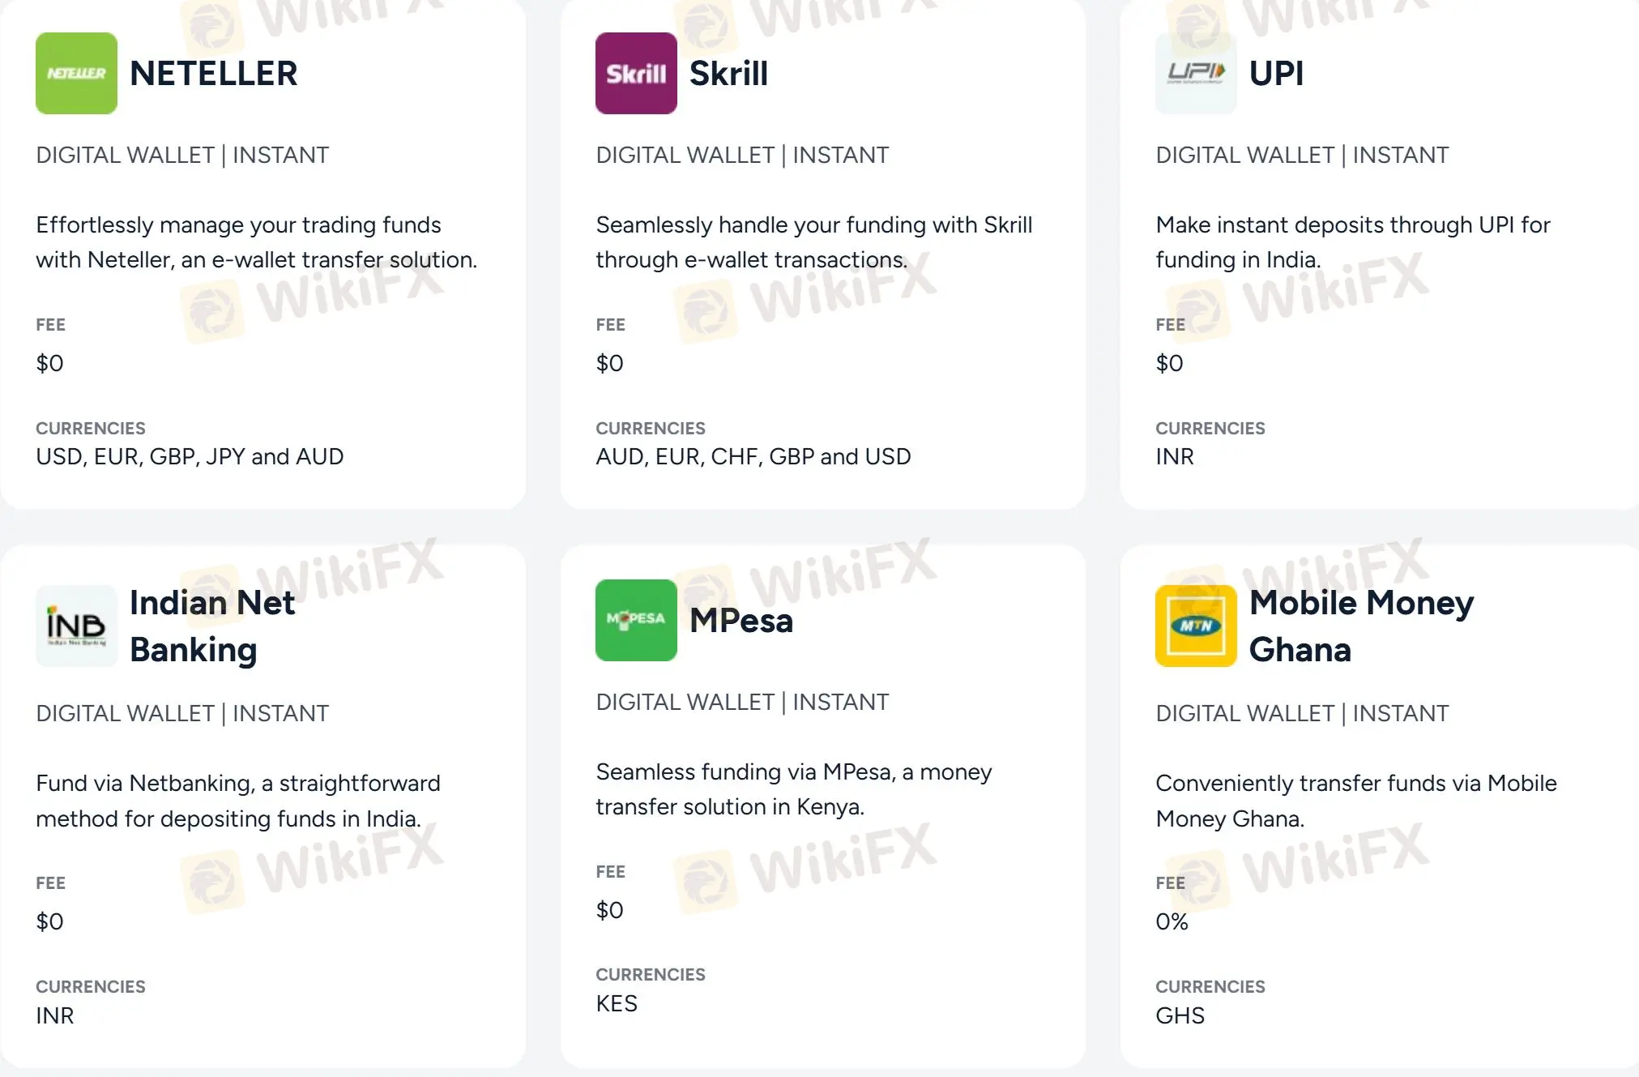Click the Skrill e-wallet transactions description
The height and width of the screenshot is (1077, 1639).
(814, 242)
